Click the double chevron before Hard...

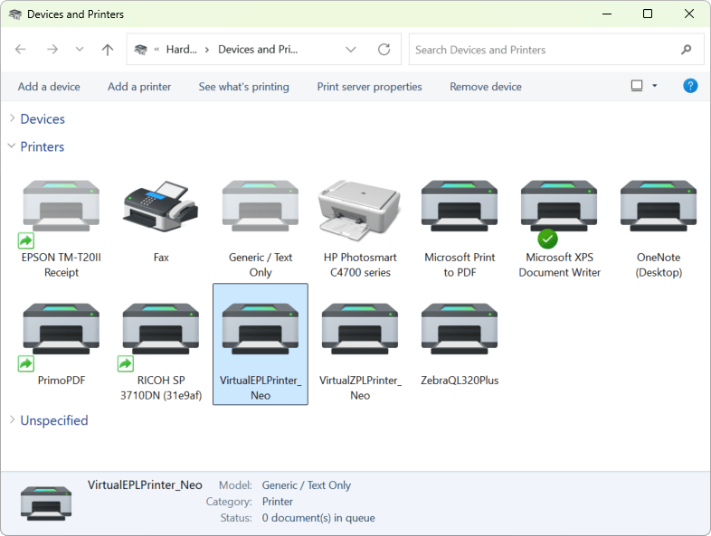156,50
